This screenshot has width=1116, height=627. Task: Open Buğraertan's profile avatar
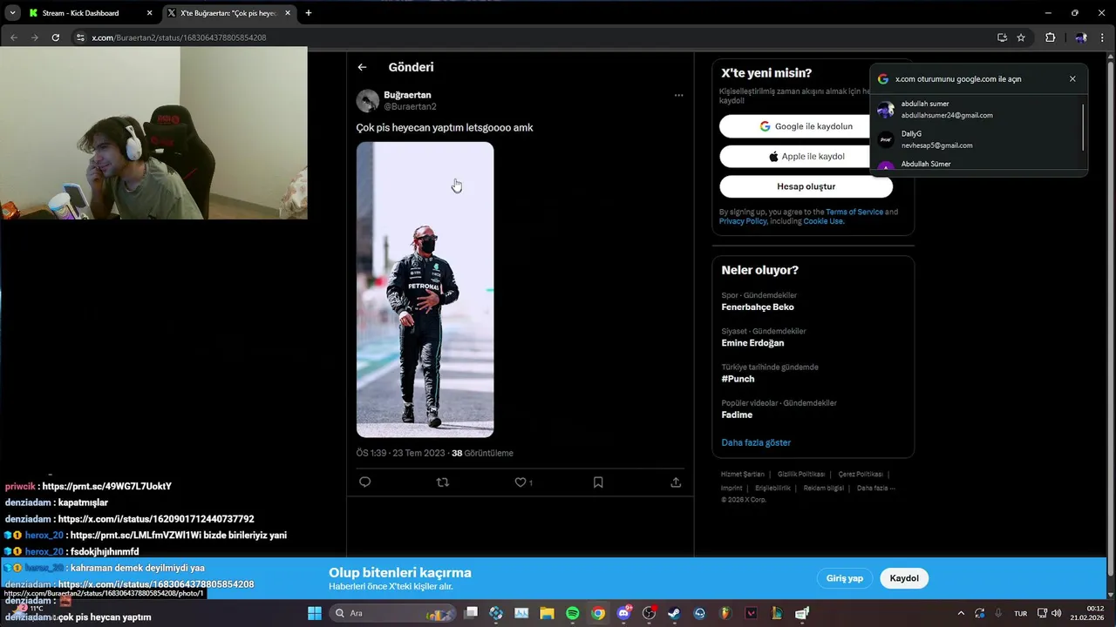367,100
